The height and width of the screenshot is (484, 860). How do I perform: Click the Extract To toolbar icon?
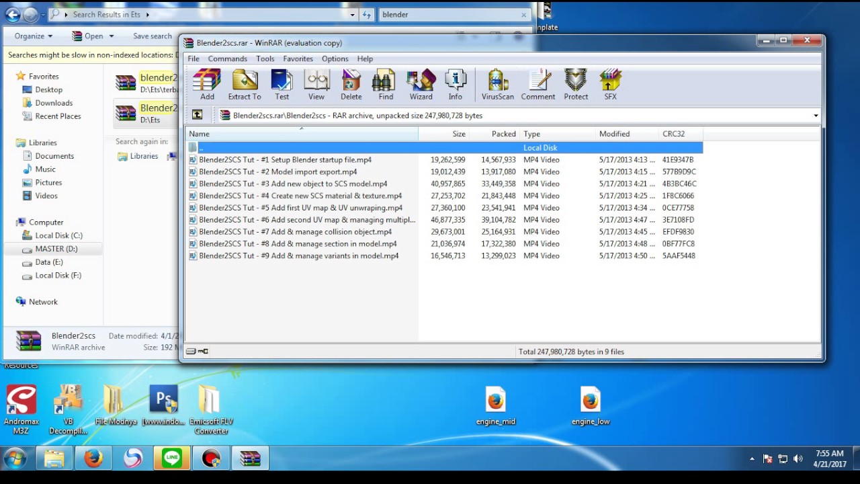(245, 85)
